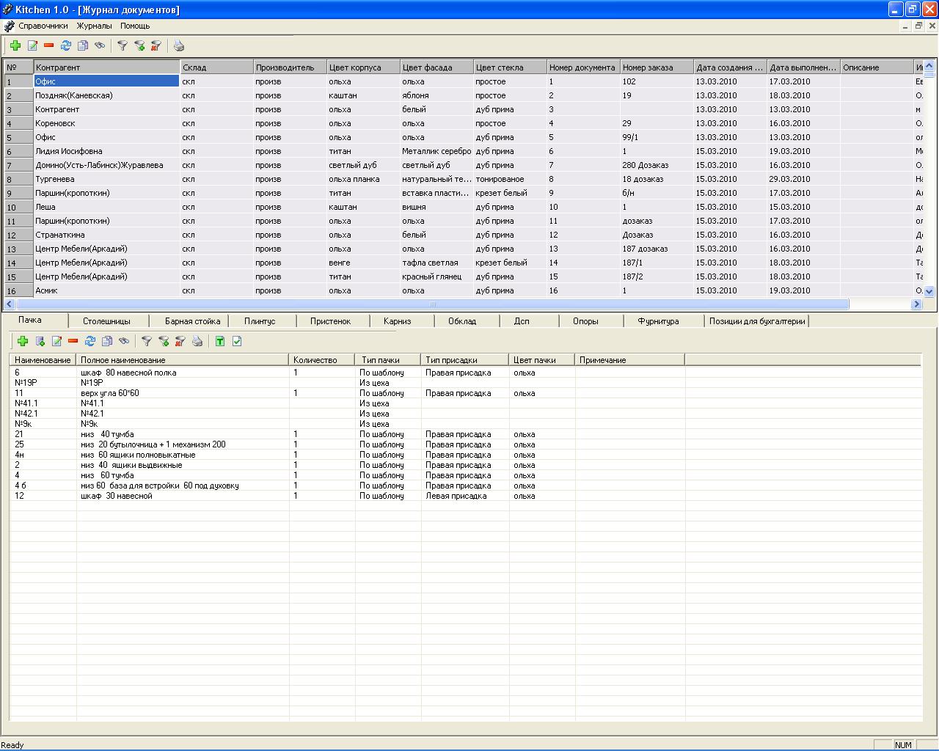939x751 pixels.
Task: Open Позиции для бухгалтерии tab
Action: point(756,321)
